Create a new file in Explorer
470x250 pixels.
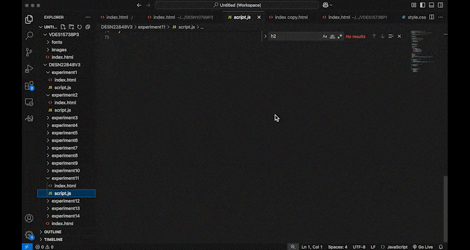63,27
